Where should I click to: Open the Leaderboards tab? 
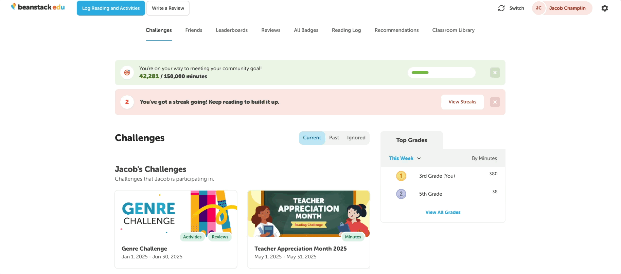[232, 30]
